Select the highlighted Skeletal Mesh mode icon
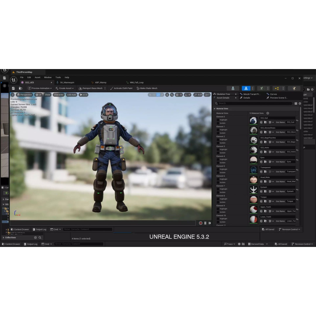Screen dimensions: 316x316 [x=246, y=88]
